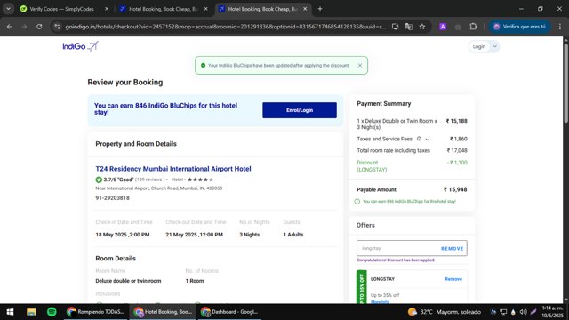Viewport: 569px width, 320px height.
Task: Remove the LONGSTAY offer card
Action: 453,279
